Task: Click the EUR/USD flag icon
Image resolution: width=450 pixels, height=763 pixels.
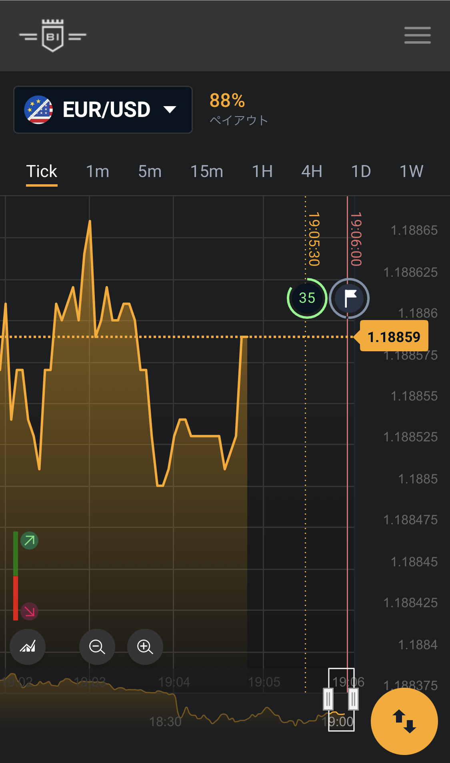Action: pos(38,110)
